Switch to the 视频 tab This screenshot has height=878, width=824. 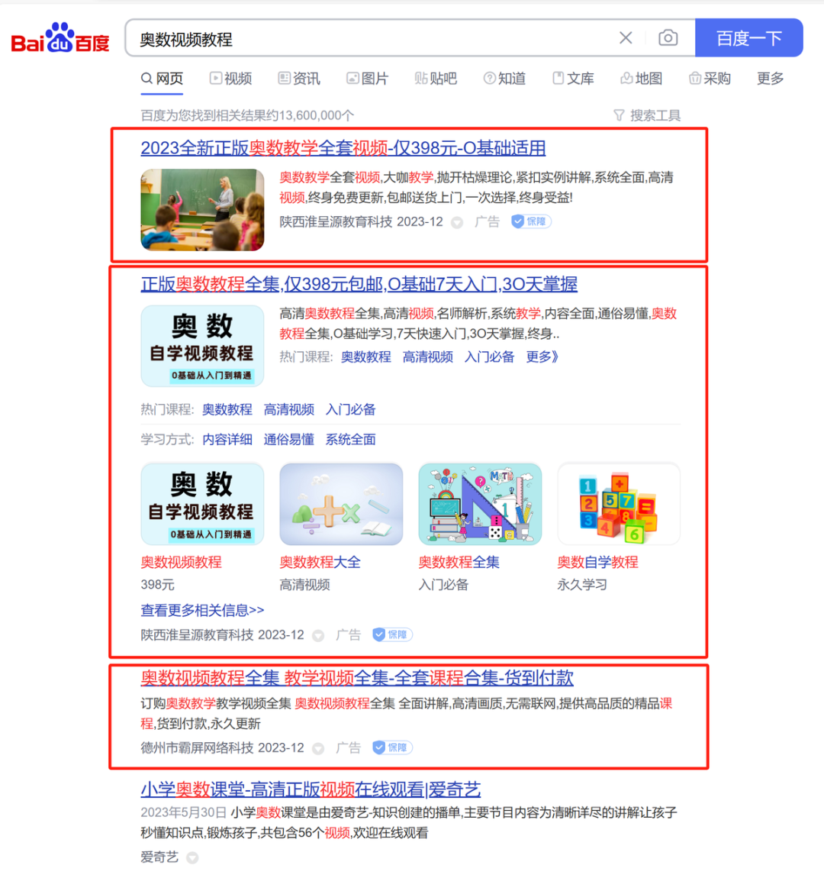(231, 79)
